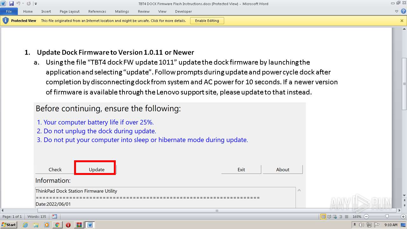This screenshot has width=407, height=229.
Task: Click the zoom out minus button
Action: click(366, 217)
